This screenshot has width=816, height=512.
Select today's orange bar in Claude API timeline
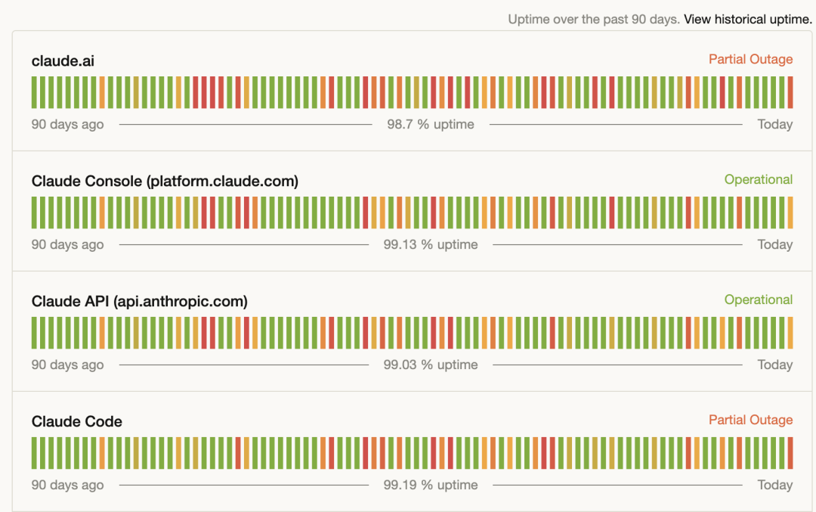coord(790,333)
